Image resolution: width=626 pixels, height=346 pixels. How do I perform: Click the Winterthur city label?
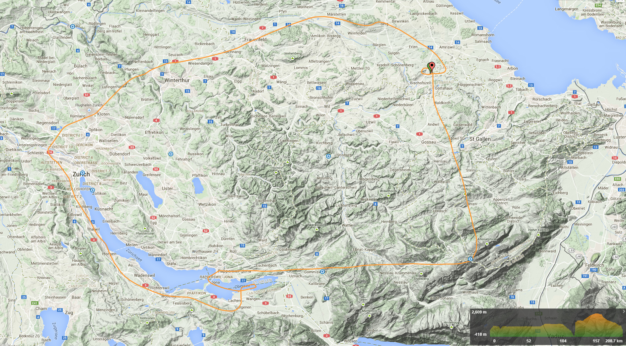[x=177, y=80]
